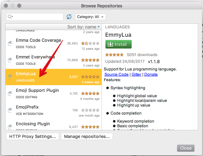Select the Enclosing Plugin row

tap(54, 125)
